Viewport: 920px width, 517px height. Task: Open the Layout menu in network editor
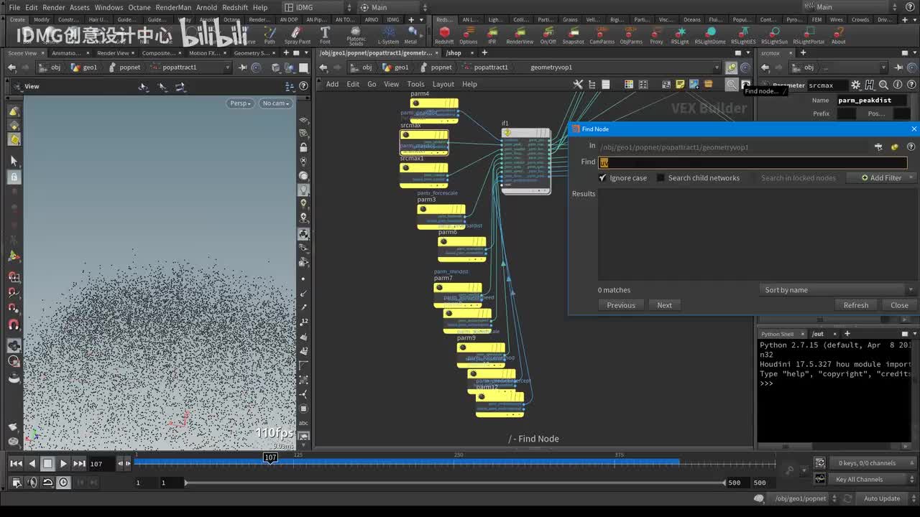[x=443, y=84]
